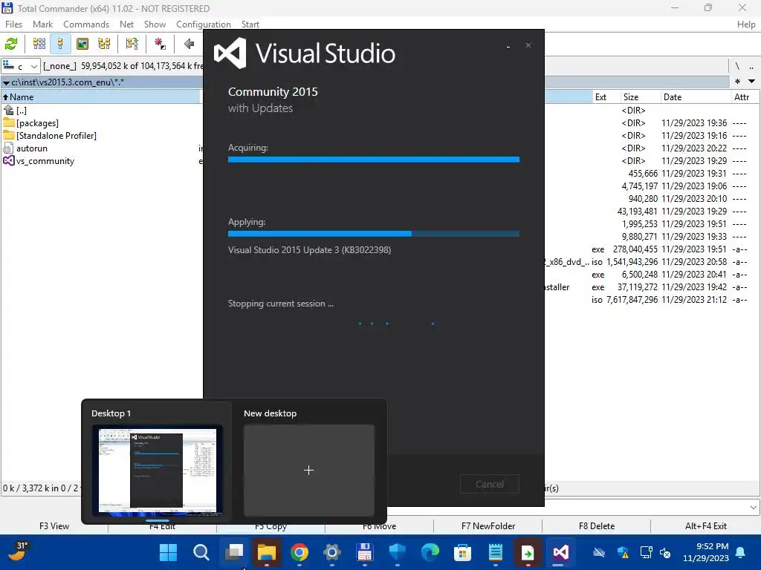The width and height of the screenshot is (761, 570).
Task: Open the notification bell icon
Action: point(741,552)
